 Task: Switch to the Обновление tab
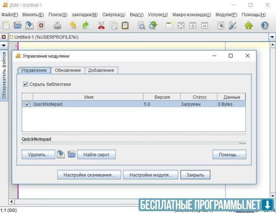(x=68, y=70)
